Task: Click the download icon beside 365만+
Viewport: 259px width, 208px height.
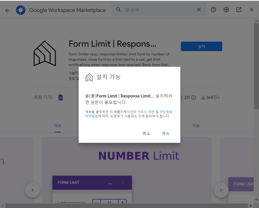Action: pos(203,97)
